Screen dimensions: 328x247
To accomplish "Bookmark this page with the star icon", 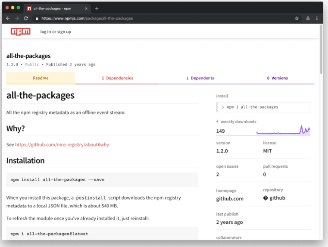I will point(297,19).
